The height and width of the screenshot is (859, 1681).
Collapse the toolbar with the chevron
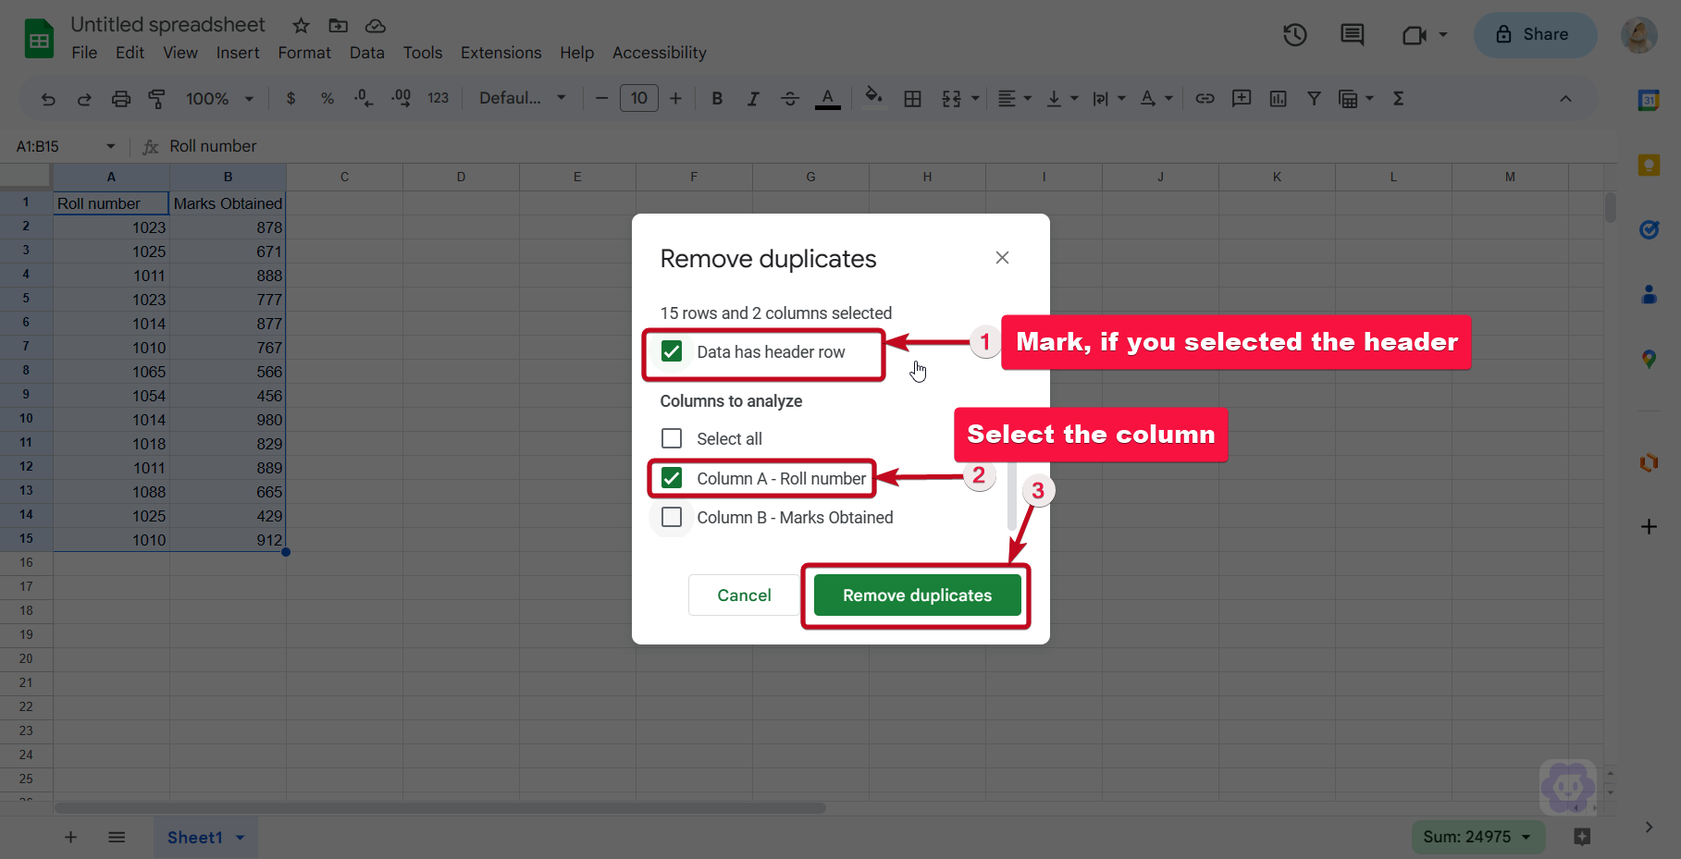point(1565,99)
